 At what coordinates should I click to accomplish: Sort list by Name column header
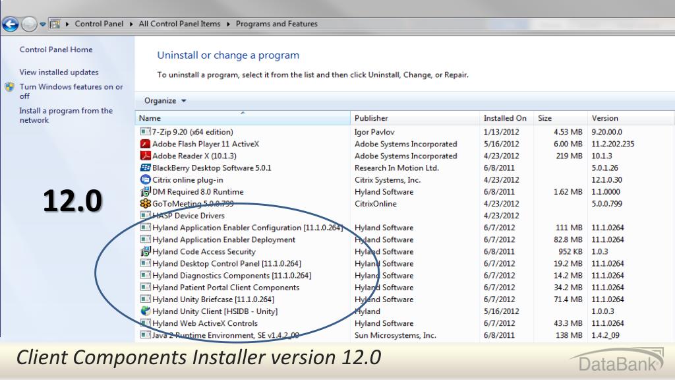243,118
